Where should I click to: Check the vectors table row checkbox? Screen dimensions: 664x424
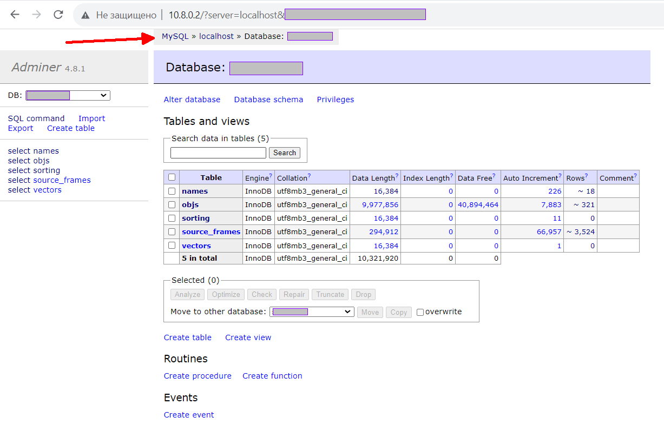point(172,245)
